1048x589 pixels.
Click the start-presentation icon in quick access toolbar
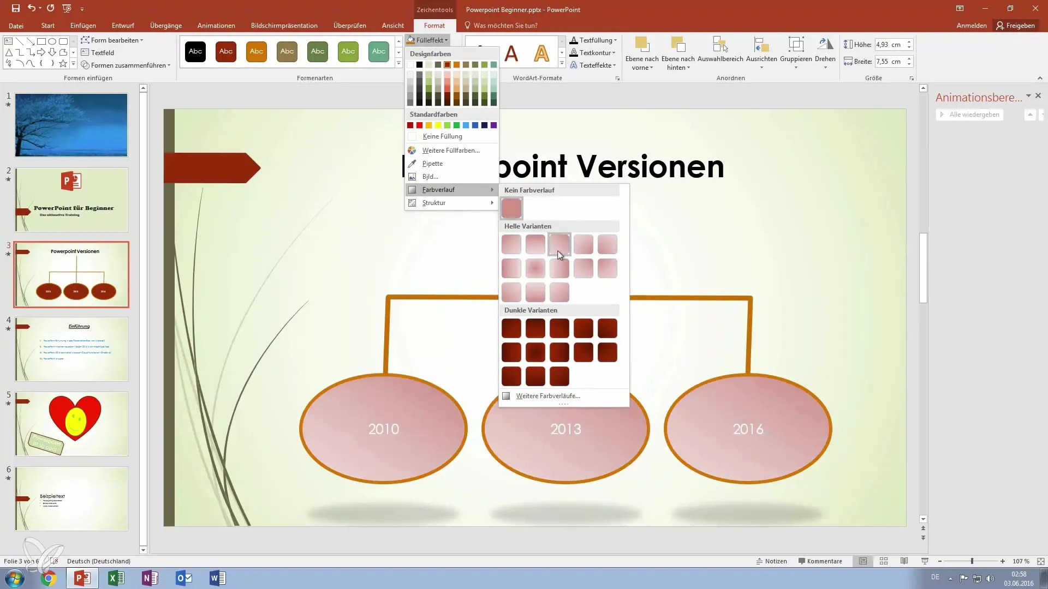coord(67,9)
